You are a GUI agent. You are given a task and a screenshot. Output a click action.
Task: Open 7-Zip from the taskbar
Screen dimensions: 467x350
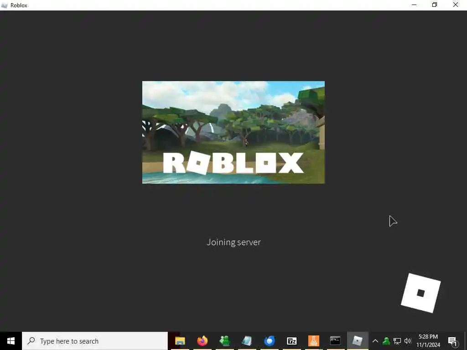coord(291,341)
